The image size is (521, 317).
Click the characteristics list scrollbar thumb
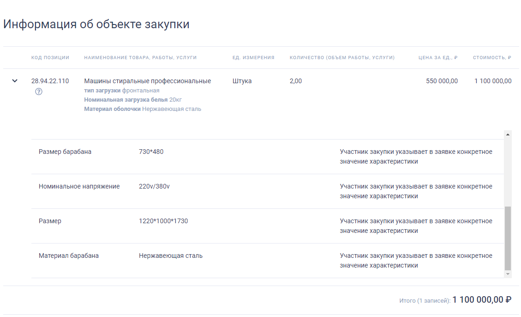[507, 238]
